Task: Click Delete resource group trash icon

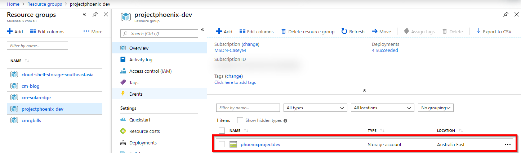Action: (x=284, y=32)
